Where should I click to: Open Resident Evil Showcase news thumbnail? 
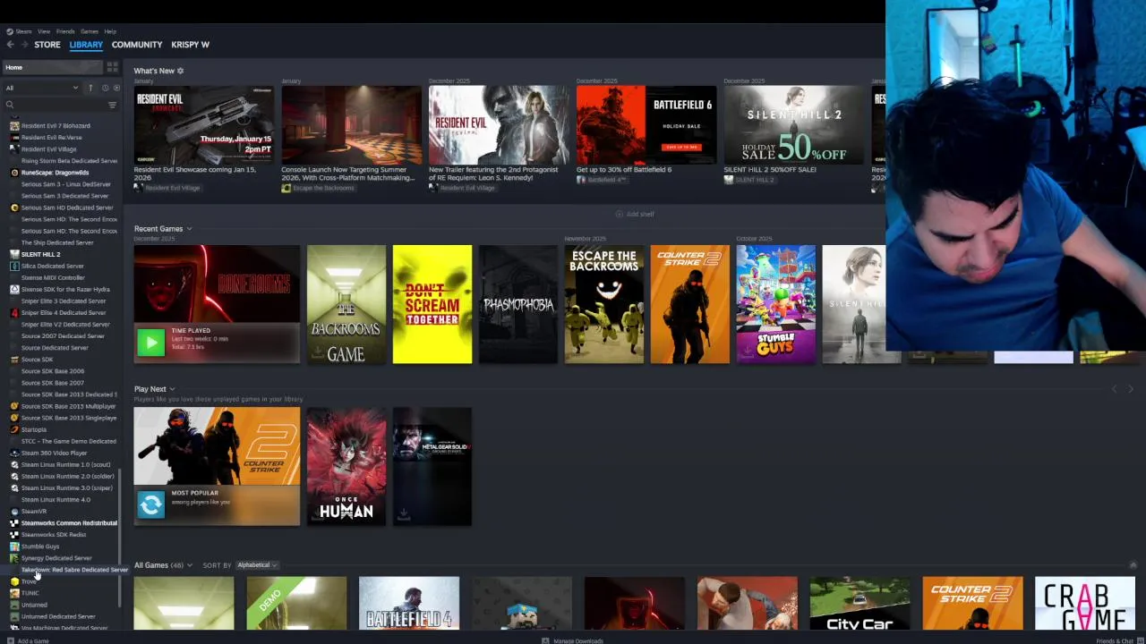[204, 125]
